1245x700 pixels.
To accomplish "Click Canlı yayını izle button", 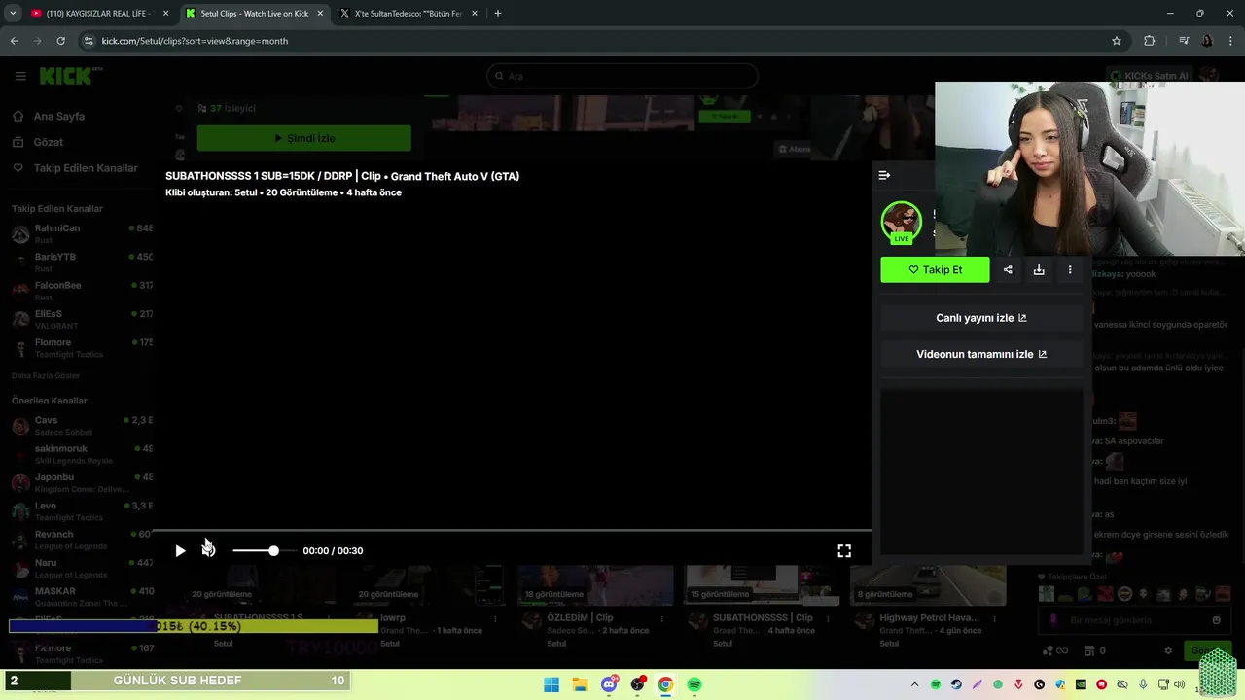I will pyautogui.click(x=981, y=318).
